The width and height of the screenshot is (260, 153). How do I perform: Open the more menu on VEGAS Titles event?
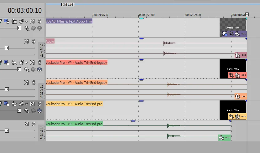[244, 34]
